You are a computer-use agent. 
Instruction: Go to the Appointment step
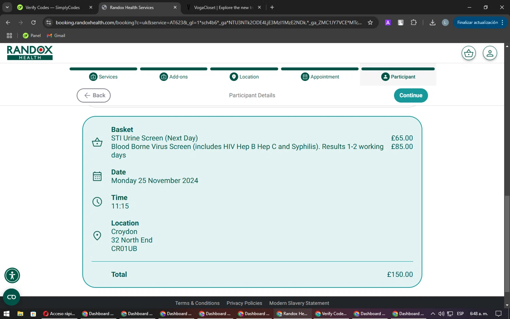[x=320, y=77]
